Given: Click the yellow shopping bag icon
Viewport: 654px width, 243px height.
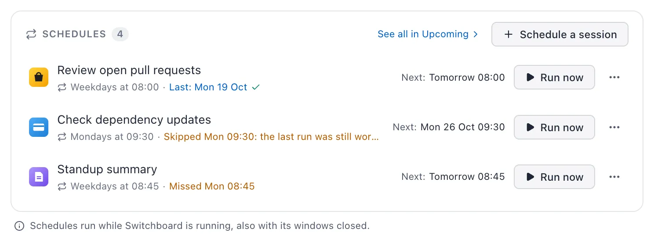Looking at the screenshot, I should coord(39,78).
